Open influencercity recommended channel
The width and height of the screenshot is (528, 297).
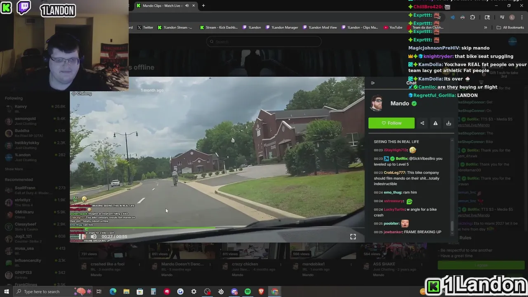pos(35,263)
